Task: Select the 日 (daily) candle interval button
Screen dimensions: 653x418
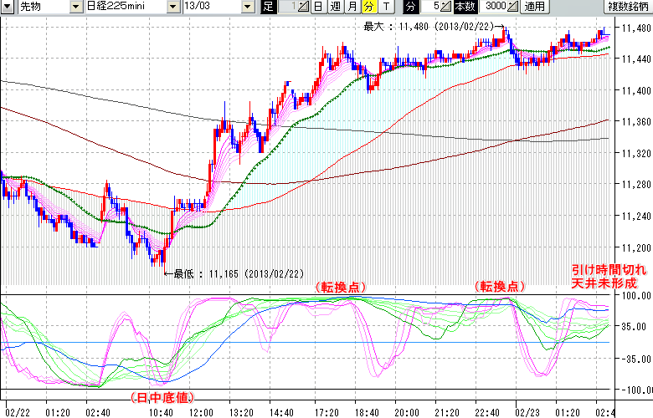Action: pyautogui.click(x=319, y=7)
